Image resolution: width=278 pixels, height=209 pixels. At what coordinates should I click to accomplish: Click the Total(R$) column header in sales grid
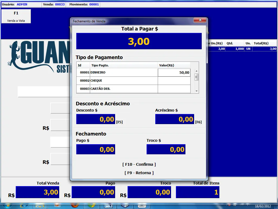tap(264, 43)
